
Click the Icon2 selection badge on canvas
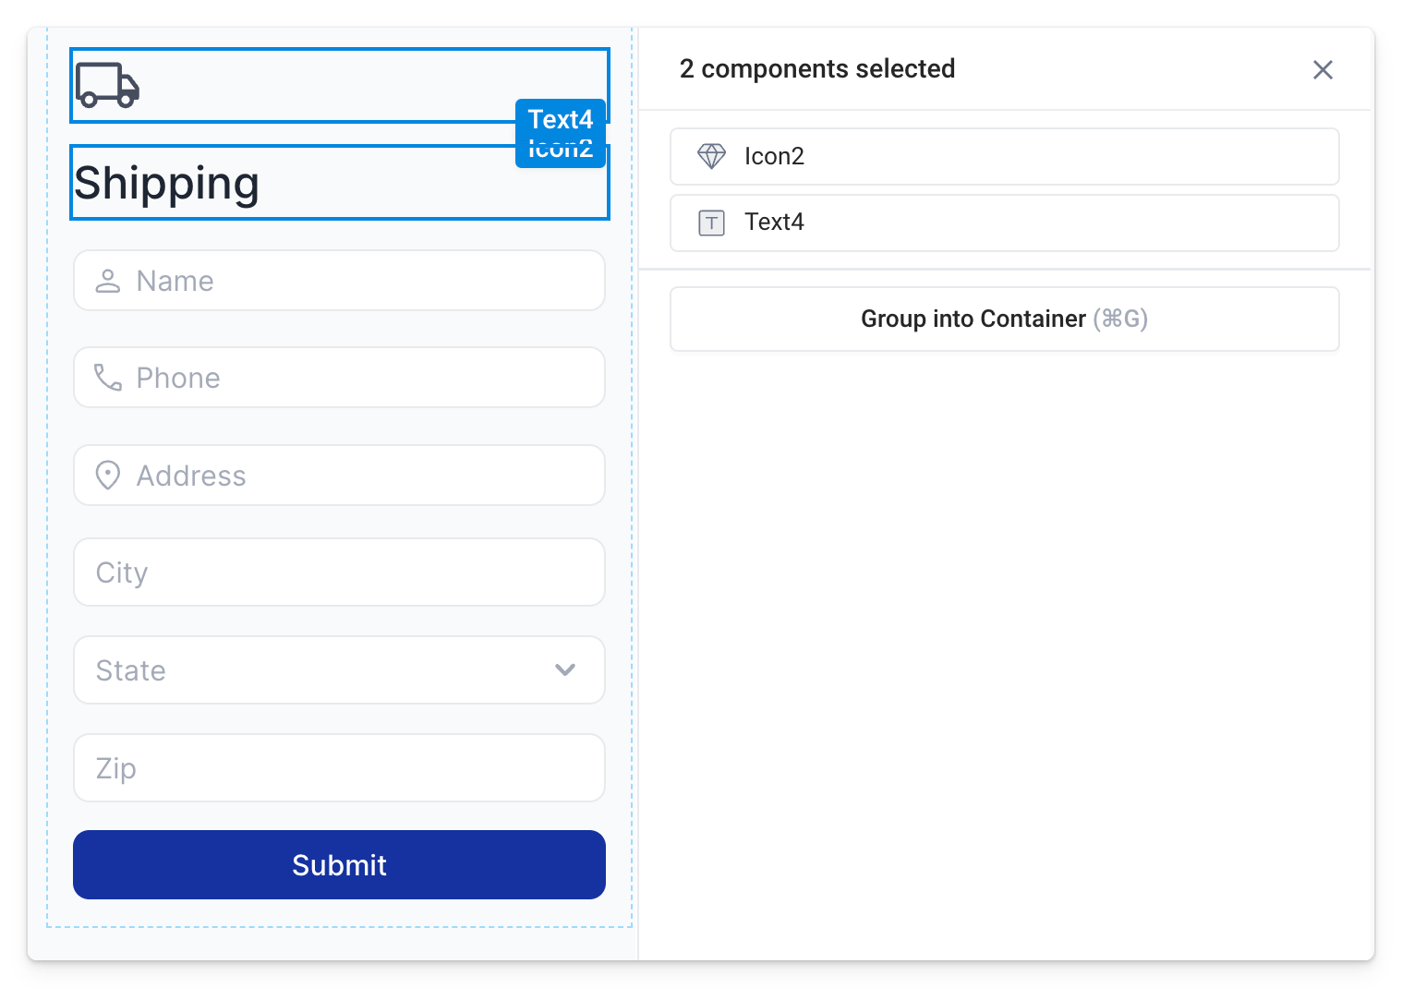(x=561, y=147)
